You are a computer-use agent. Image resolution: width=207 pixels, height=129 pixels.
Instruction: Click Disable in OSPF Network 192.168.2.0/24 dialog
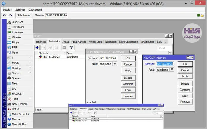click(x=128, y=78)
